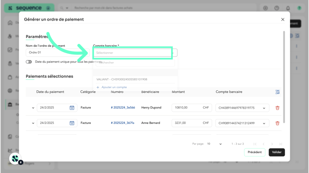
Task: Click Ajouter un compte link
Action: [112, 87]
